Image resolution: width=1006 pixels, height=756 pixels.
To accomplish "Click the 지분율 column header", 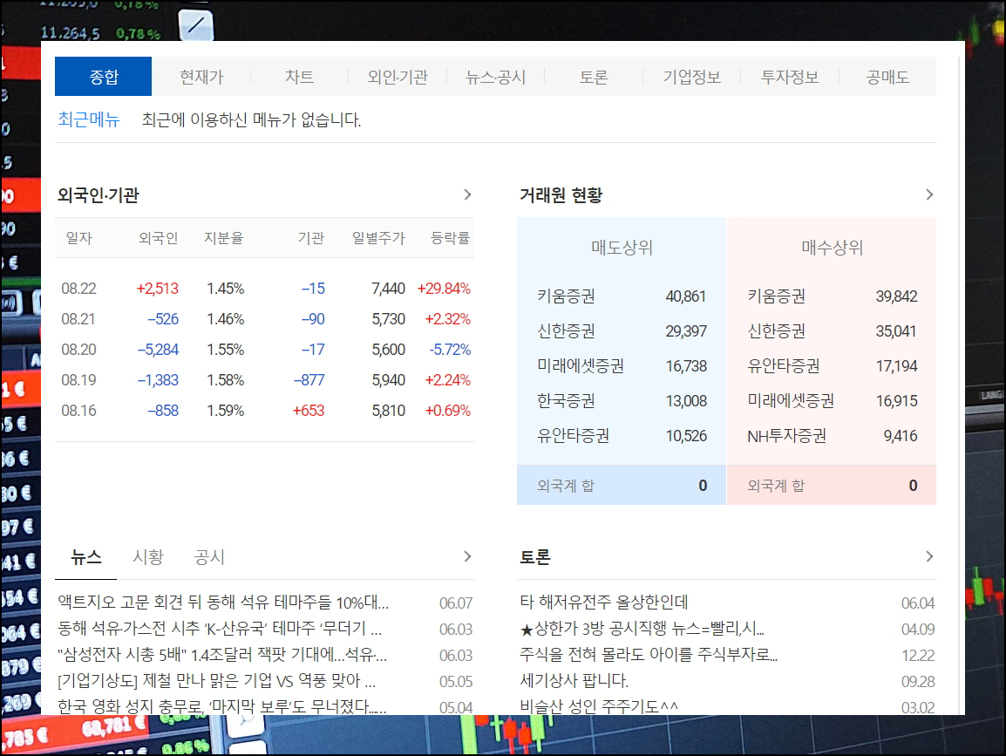I will pos(224,238).
